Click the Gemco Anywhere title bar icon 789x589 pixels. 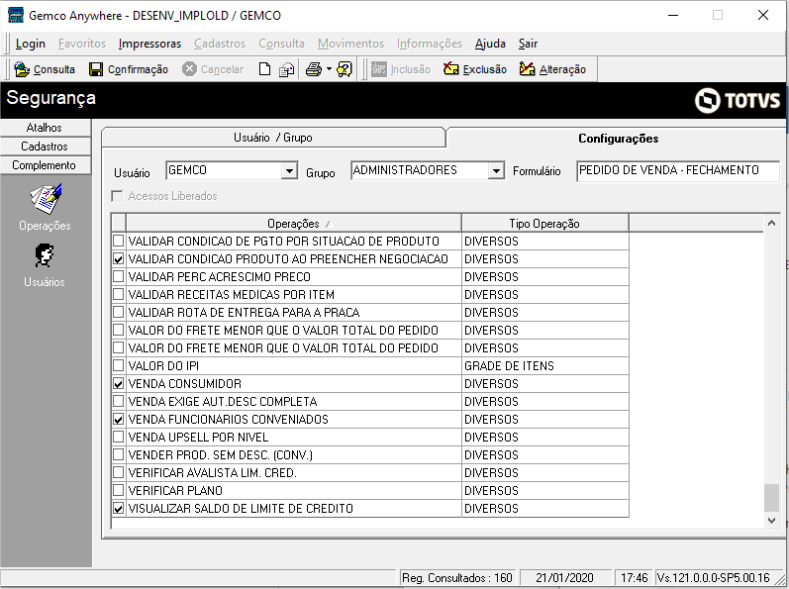coord(15,15)
